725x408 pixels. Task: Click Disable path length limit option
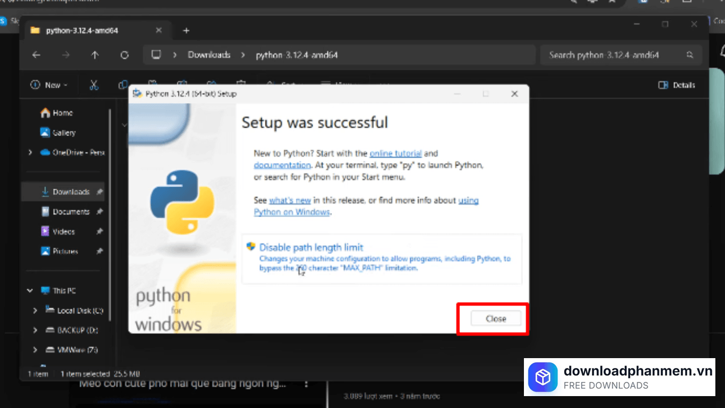click(311, 247)
